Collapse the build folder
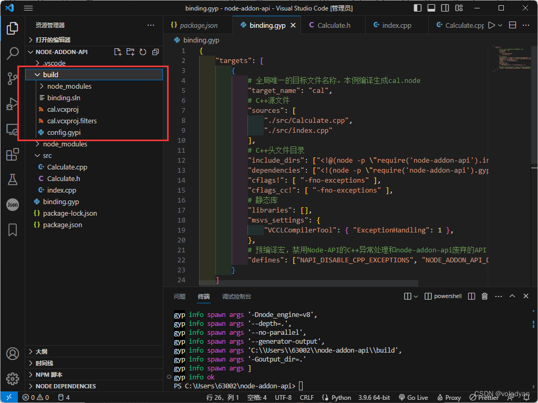538x403 pixels. click(x=37, y=75)
